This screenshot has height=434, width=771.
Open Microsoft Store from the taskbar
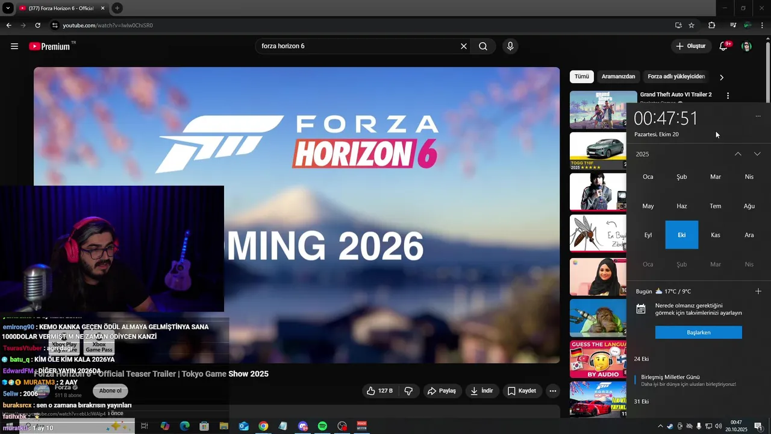point(204,426)
